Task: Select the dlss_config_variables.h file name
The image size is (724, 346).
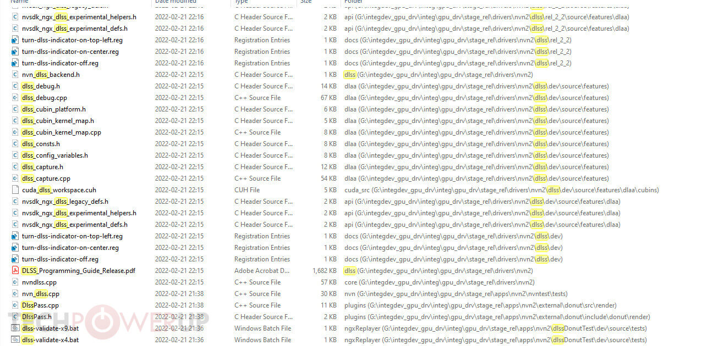Action: pos(54,155)
